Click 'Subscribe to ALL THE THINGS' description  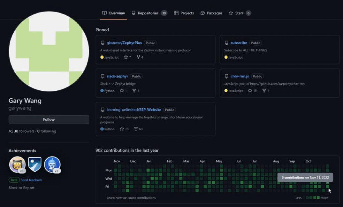(x=246, y=50)
